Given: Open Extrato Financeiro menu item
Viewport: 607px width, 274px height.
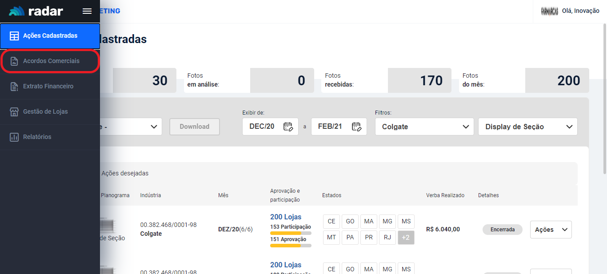Looking at the screenshot, I should [x=48, y=87].
